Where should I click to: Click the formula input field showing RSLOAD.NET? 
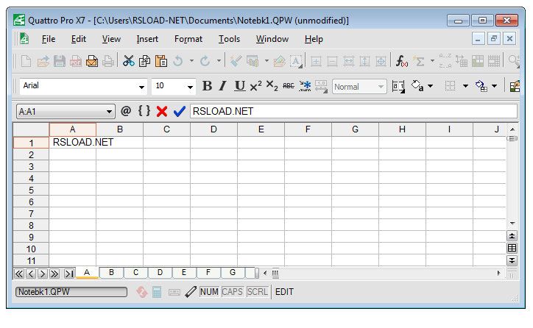point(353,111)
